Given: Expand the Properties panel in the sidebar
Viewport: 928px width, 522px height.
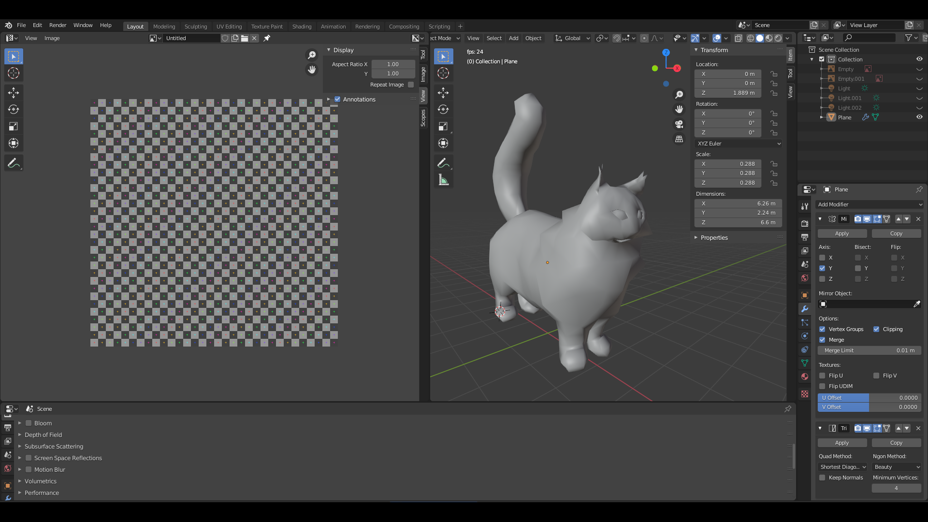Looking at the screenshot, I should 714,238.
